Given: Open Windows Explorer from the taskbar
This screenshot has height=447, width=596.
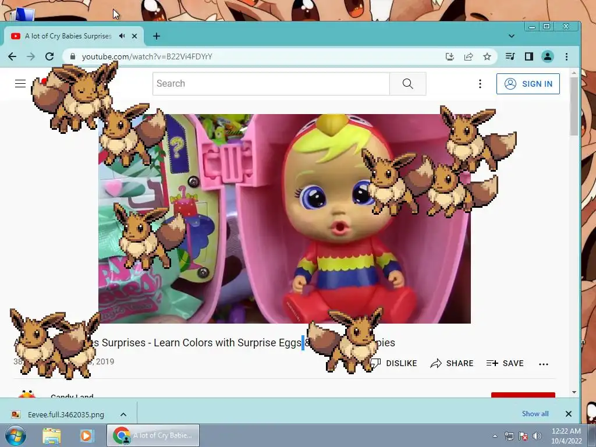Looking at the screenshot, I should pos(52,435).
